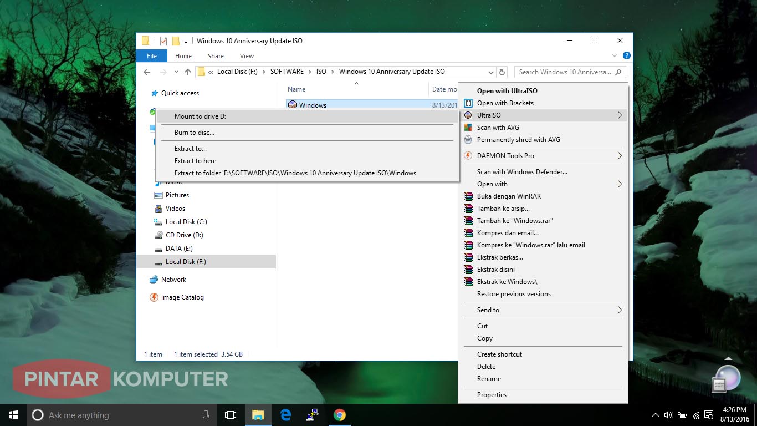Click the Refresh button
This screenshot has width=757, height=426.
[502, 72]
